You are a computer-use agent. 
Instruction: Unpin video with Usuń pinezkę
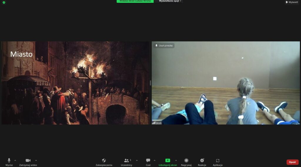click(164, 46)
